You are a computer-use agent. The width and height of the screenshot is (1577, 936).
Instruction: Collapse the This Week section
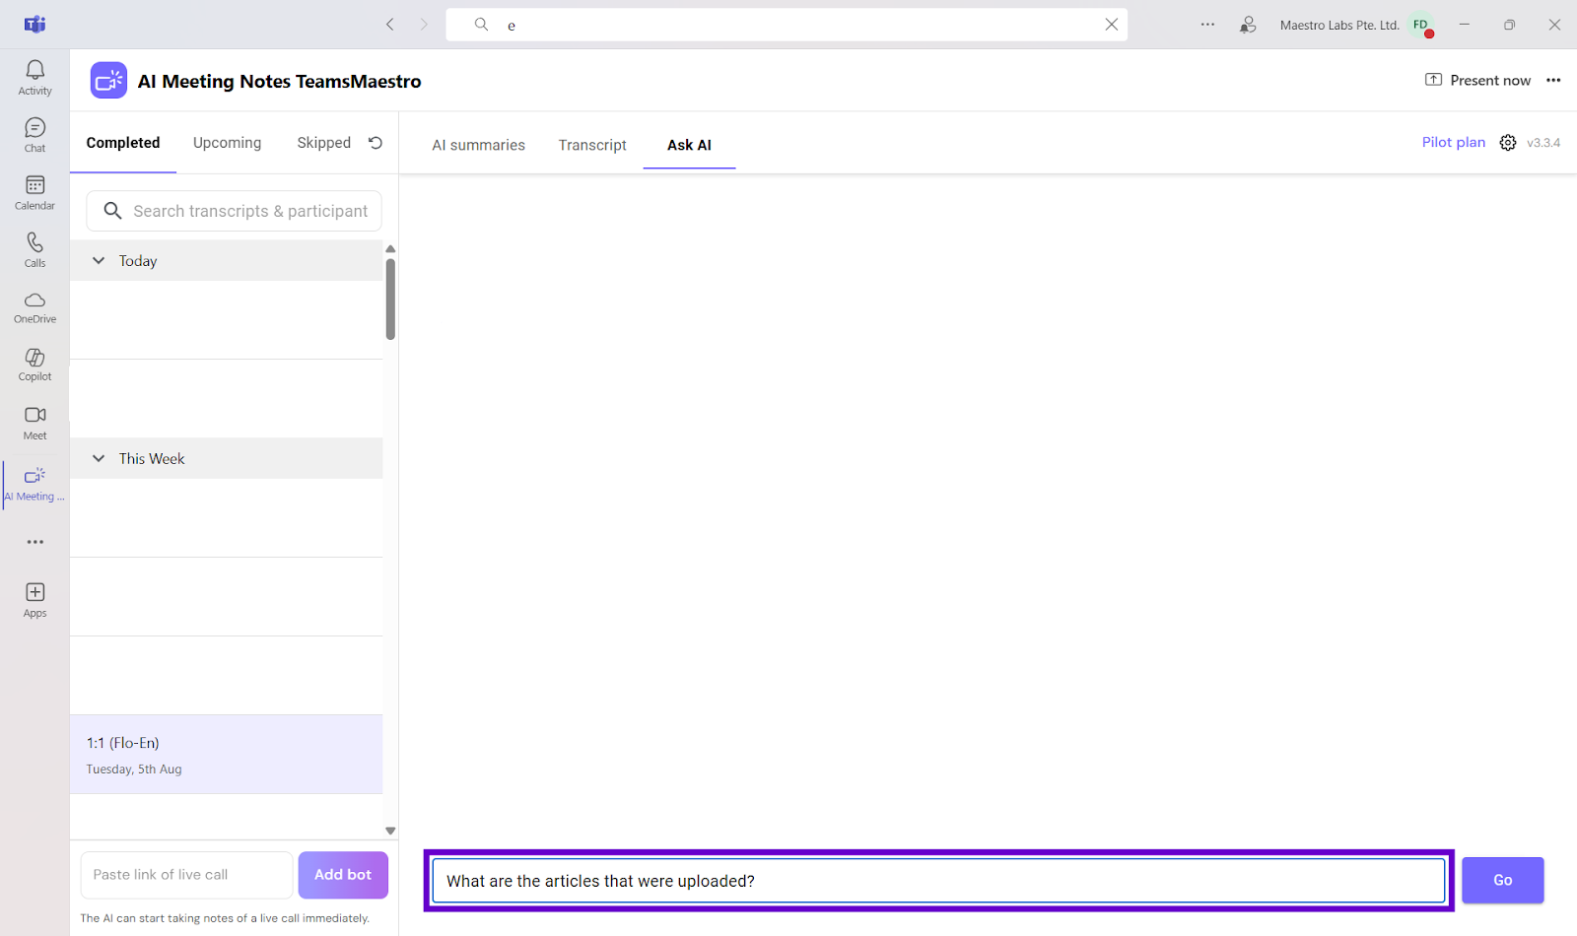coord(99,459)
